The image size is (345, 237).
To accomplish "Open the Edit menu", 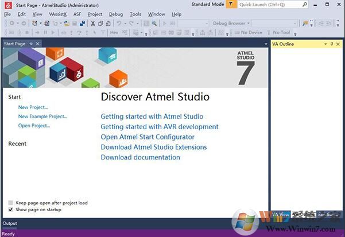I will tap(22, 14).
